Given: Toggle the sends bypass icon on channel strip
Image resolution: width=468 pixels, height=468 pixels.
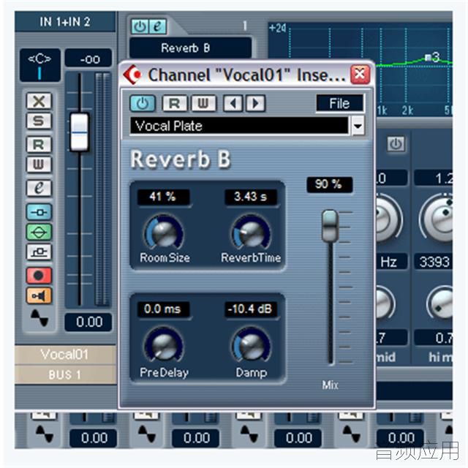Looking at the screenshot, I should [39, 252].
